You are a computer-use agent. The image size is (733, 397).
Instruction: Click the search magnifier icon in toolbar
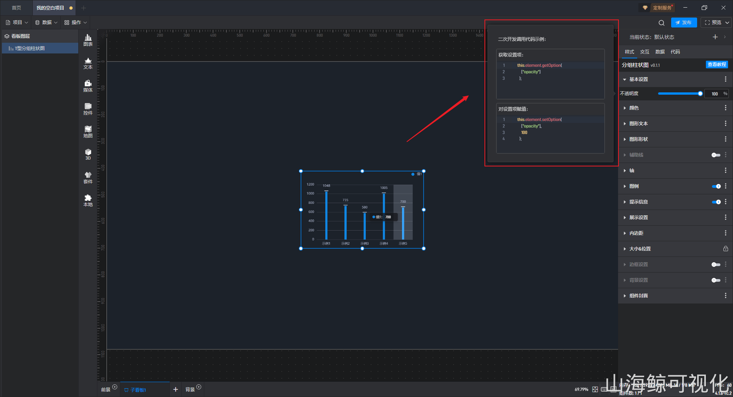pyautogui.click(x=662, y=23)
